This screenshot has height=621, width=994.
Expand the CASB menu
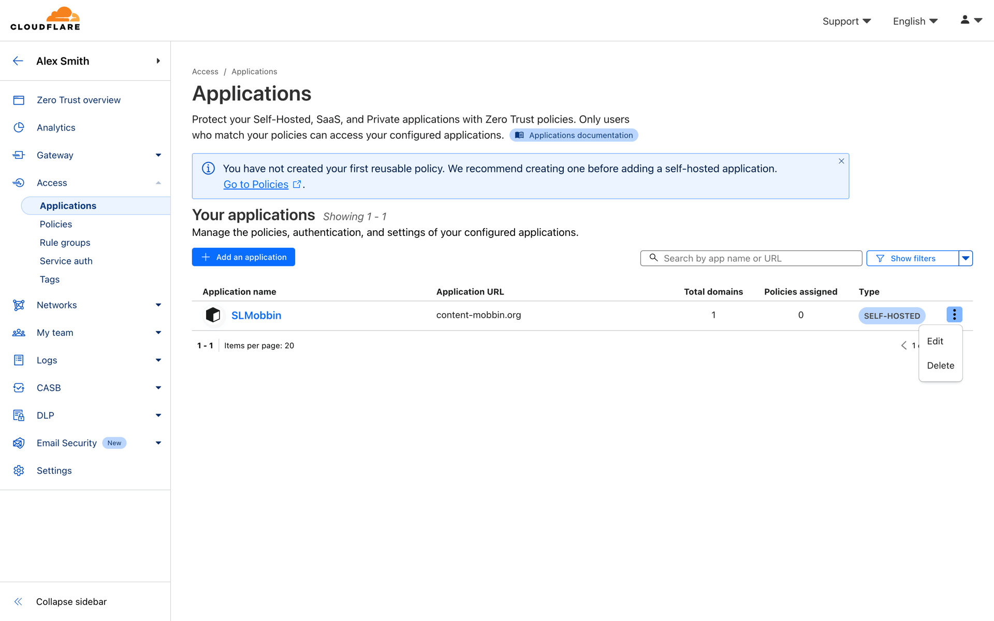tap(158, 388)
